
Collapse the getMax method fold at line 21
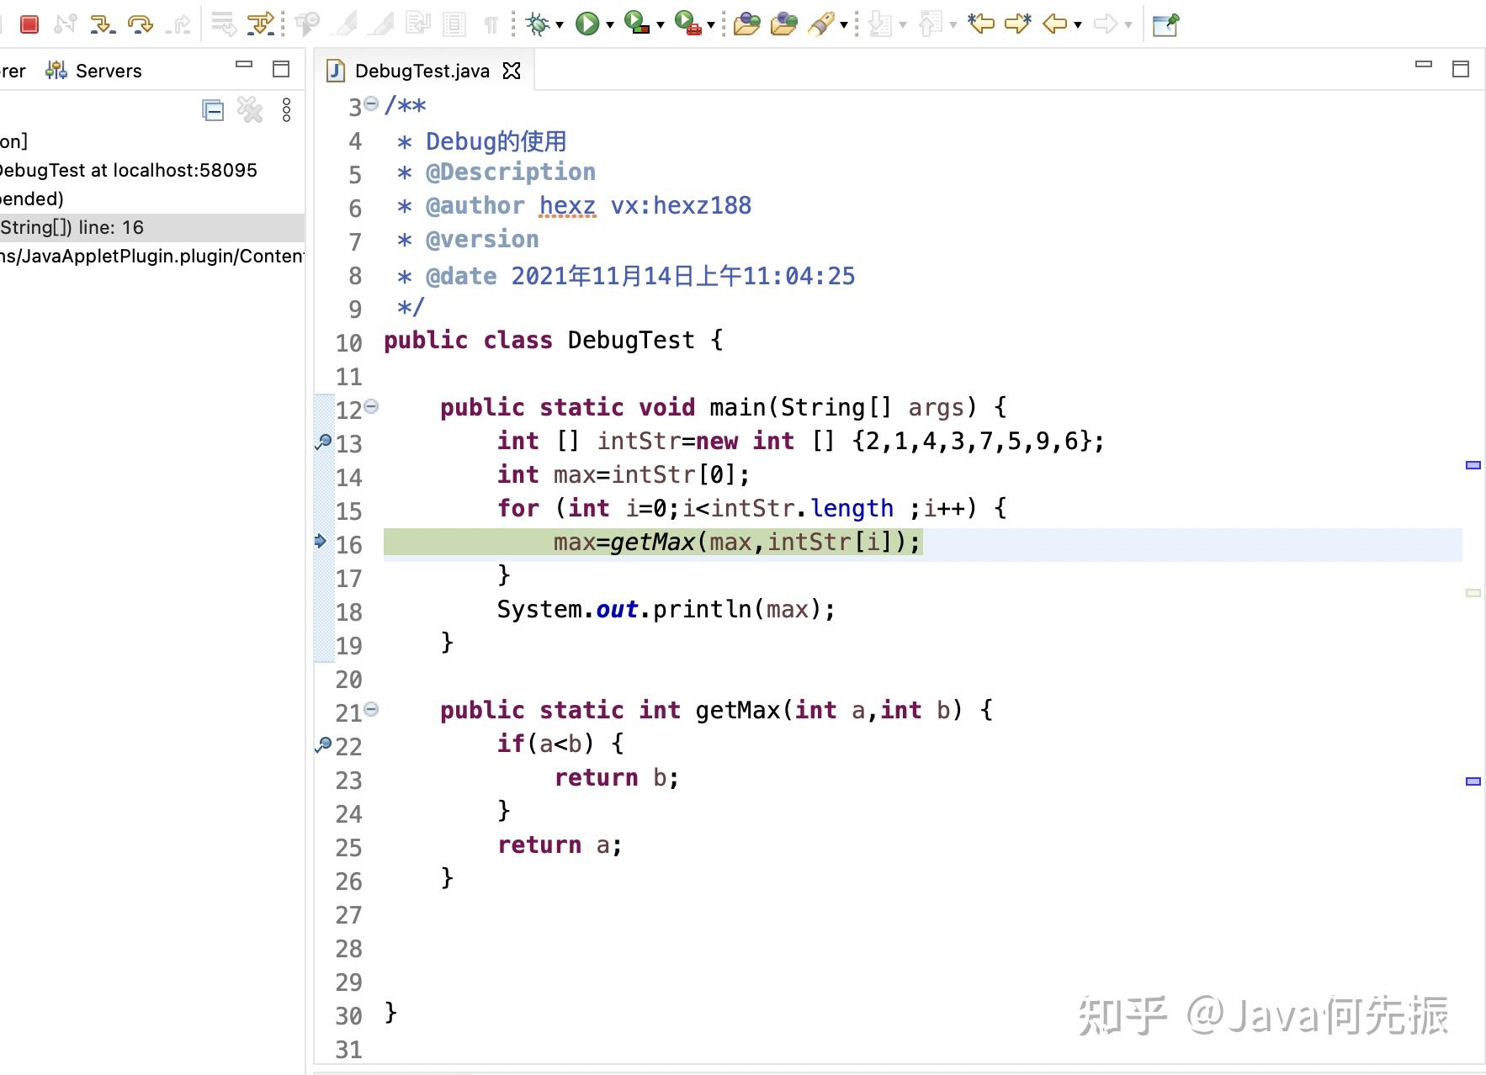pos(371,709)
